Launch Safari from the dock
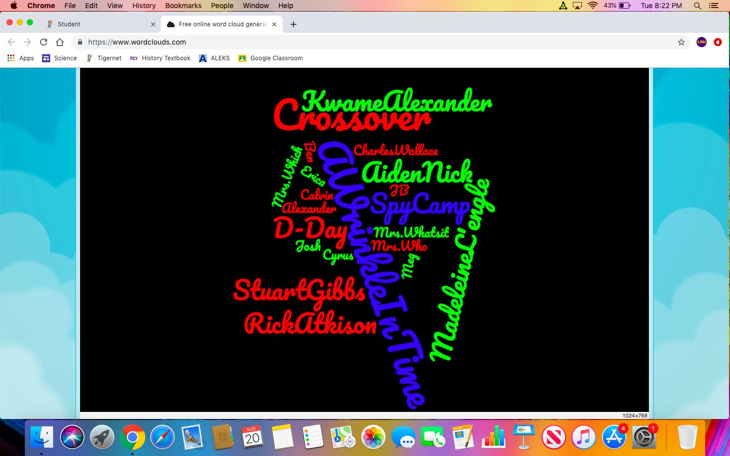Screen dimensions: 730x456 click(x=162, y=437)
